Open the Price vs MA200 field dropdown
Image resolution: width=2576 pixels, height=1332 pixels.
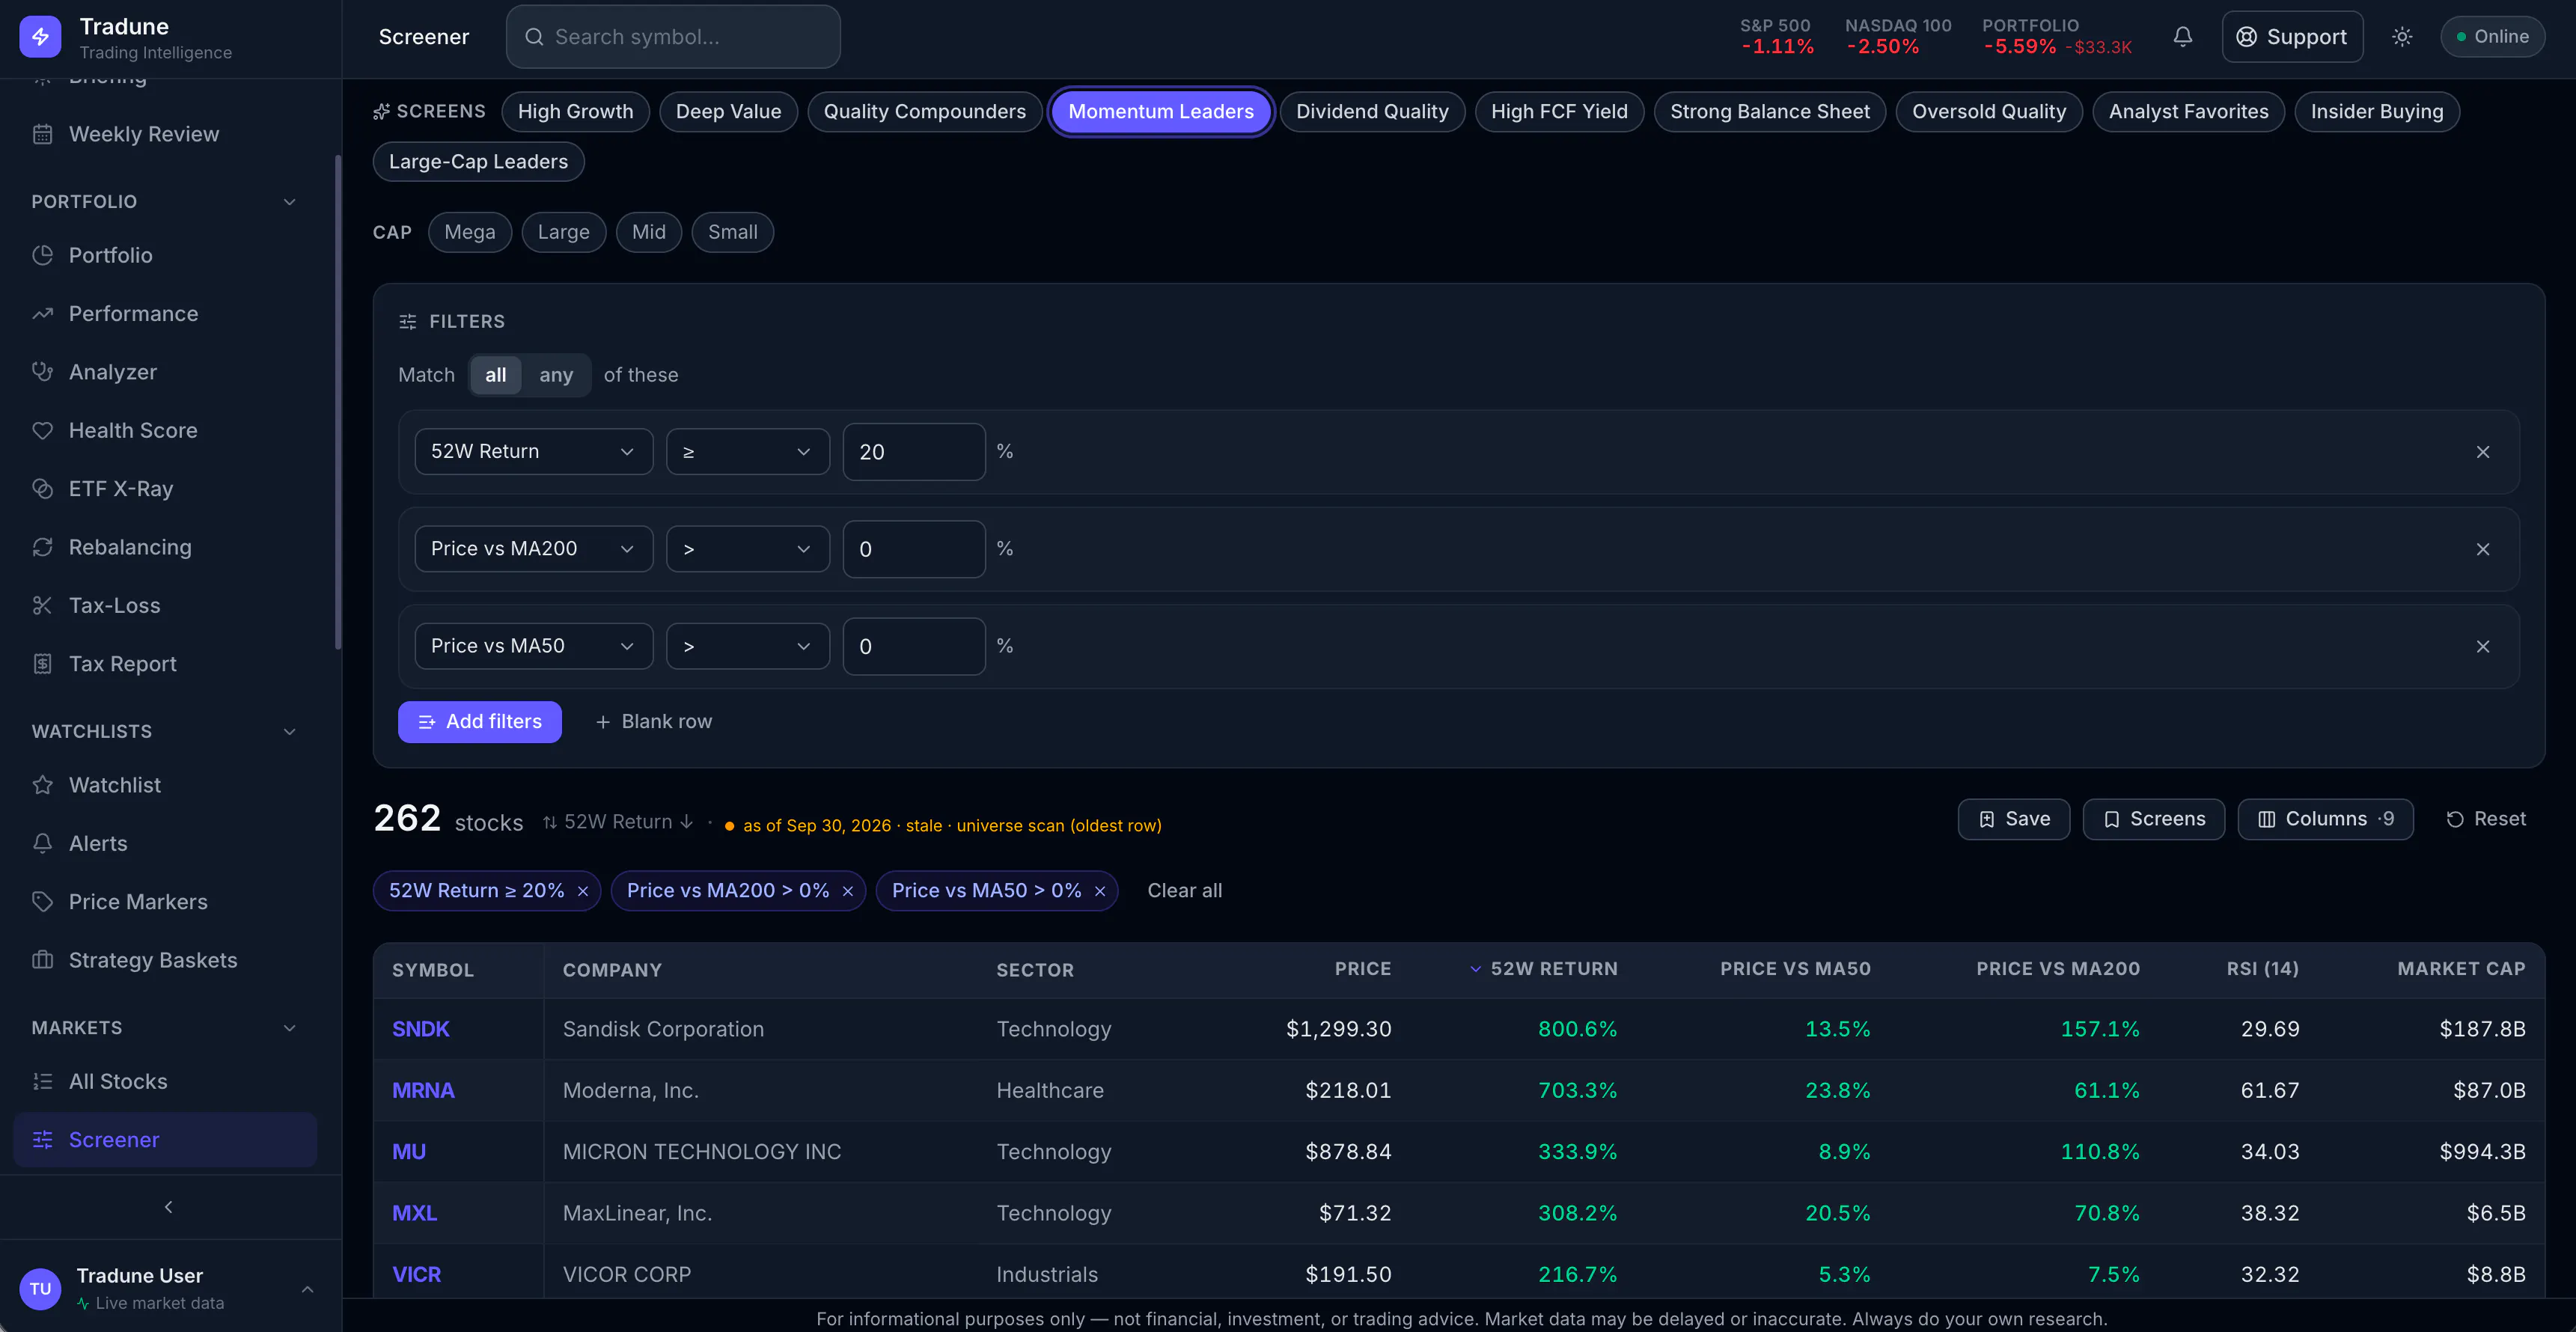533,549
